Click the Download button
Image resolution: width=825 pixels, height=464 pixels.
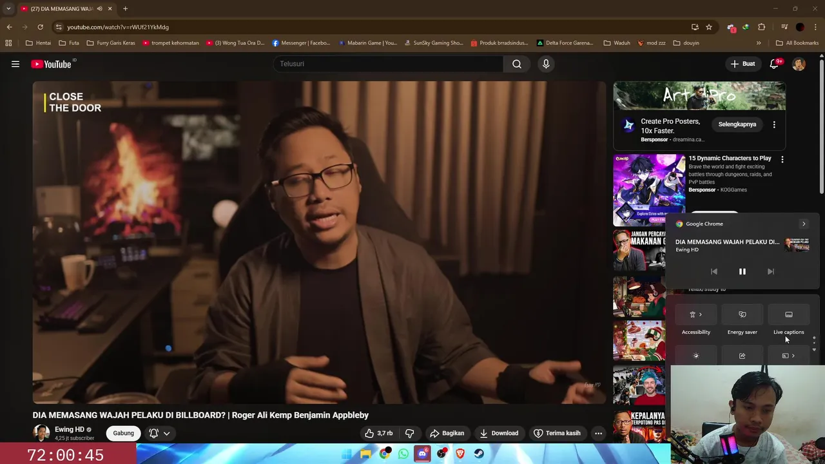pos(498,433)
